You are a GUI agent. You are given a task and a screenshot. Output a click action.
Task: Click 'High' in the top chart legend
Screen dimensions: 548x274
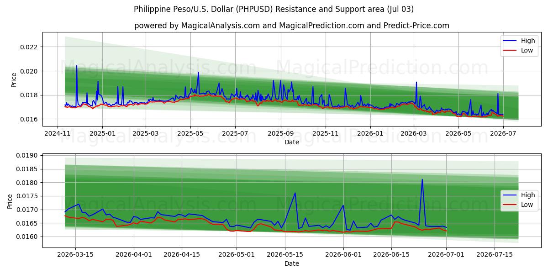[528, 41]
